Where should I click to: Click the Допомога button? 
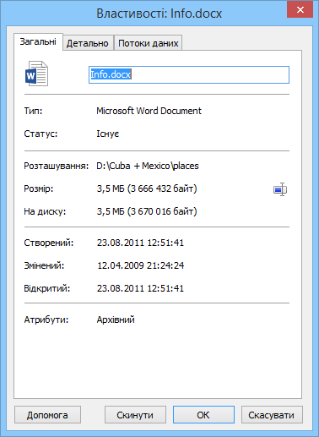(47, 415)
